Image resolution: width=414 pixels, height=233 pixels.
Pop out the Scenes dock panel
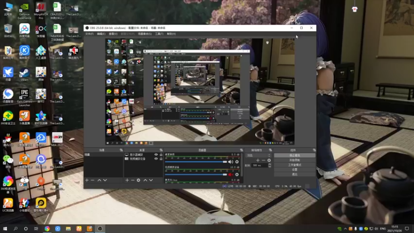point(121,150)
